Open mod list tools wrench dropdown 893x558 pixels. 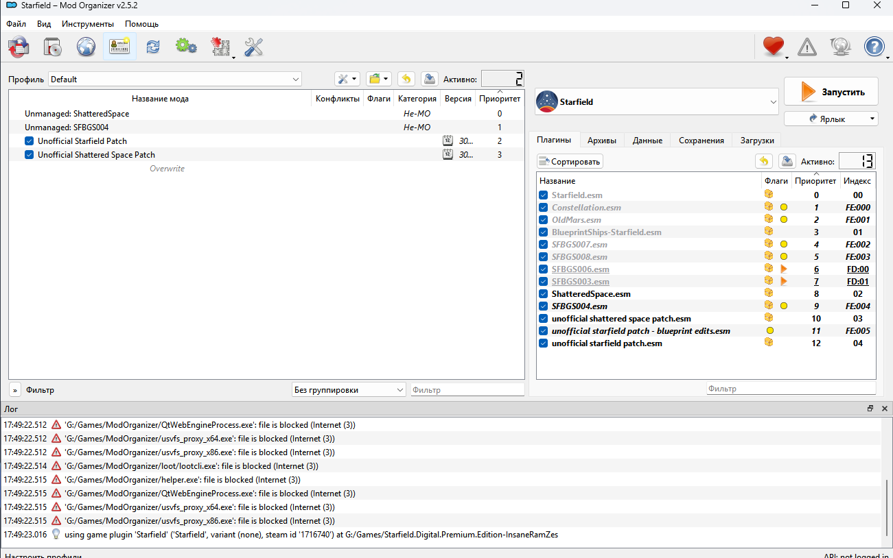pos(347,79)
